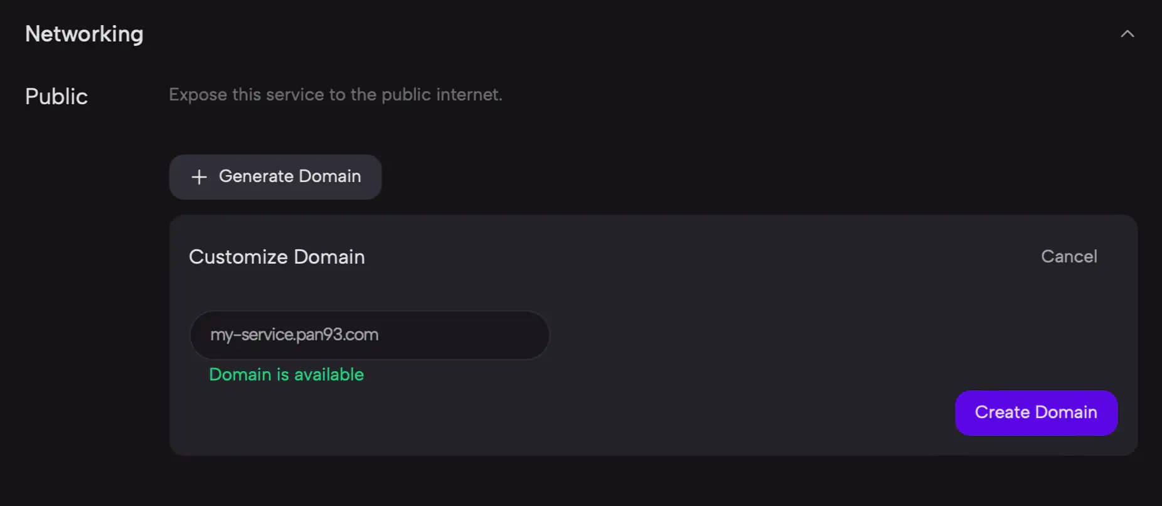Click the 'Domain is available' status message

point(286,374)
